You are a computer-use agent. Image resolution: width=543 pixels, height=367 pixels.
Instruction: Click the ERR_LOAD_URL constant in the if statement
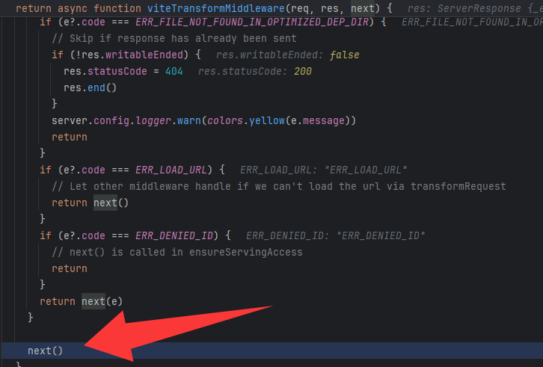171,170
